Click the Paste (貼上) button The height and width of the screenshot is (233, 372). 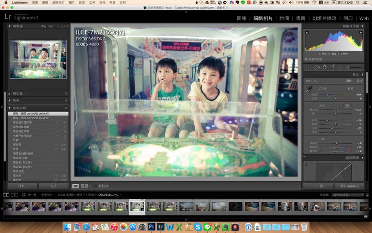point(54,186)
